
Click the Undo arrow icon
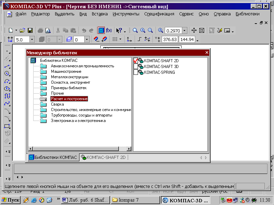point(84,30)
